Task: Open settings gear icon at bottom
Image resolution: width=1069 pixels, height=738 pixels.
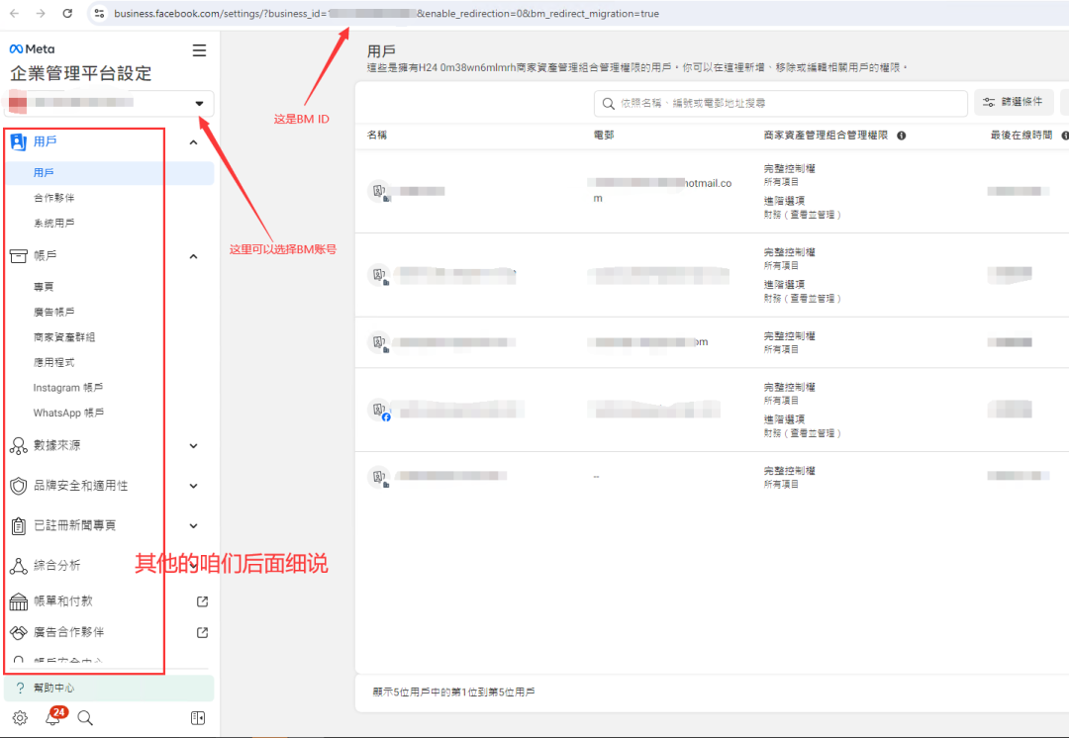Action: coord(20,717)
